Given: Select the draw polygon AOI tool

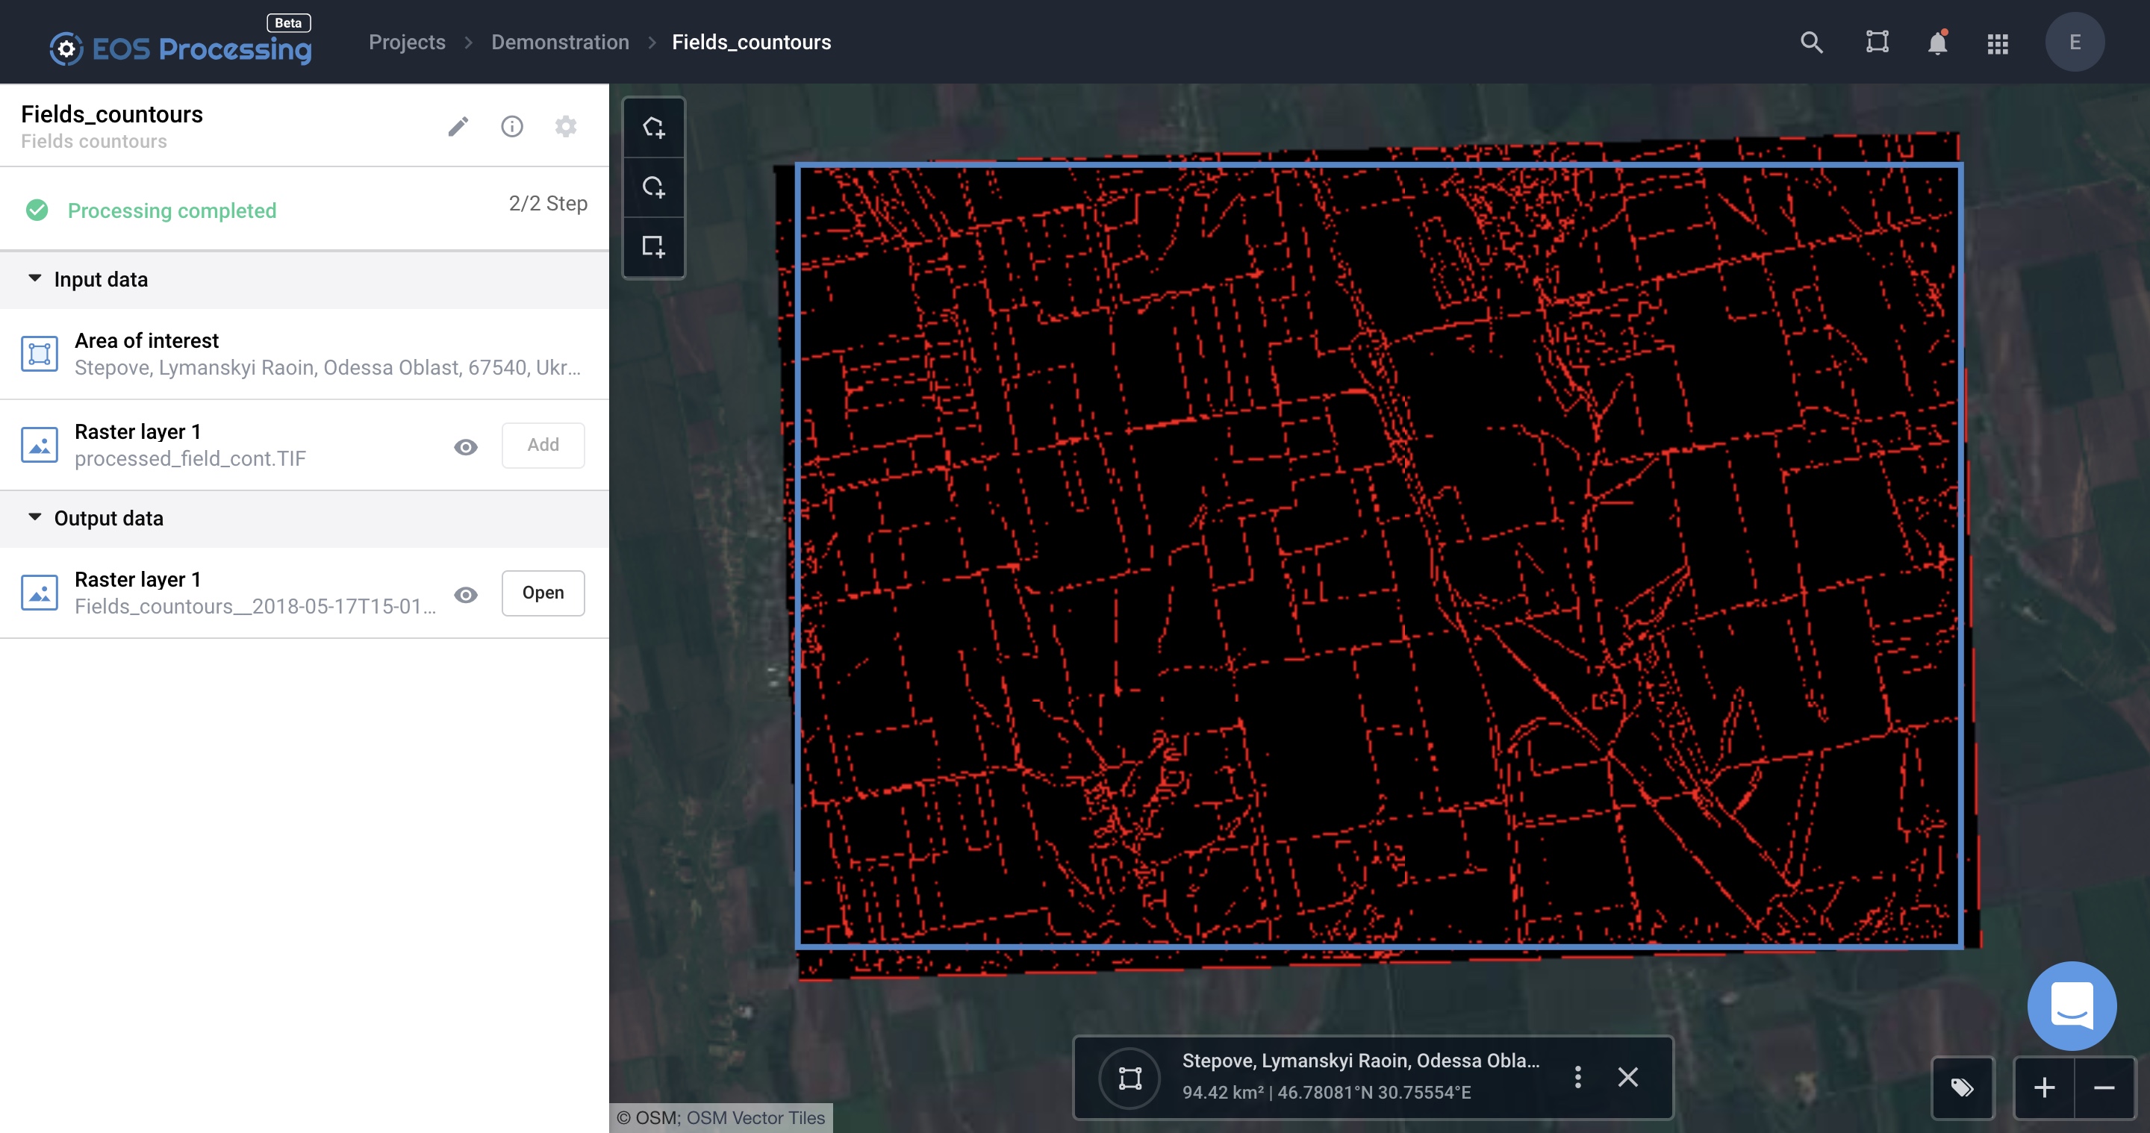Looking at the screenshot, I should click(655, 127).
